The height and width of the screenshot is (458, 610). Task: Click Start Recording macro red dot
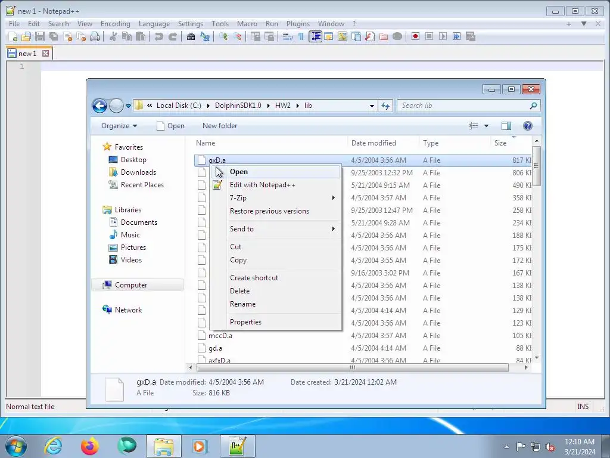click(x=415, y=36)
